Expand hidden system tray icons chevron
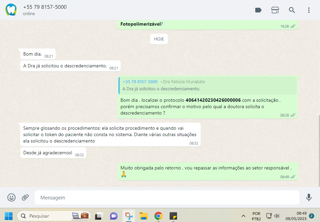This screenshot has height=222, width=320. pyautogui.click(x=243, y=216)
